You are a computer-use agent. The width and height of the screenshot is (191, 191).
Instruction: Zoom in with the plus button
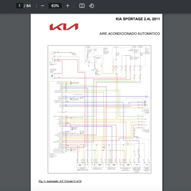point(67,6)
